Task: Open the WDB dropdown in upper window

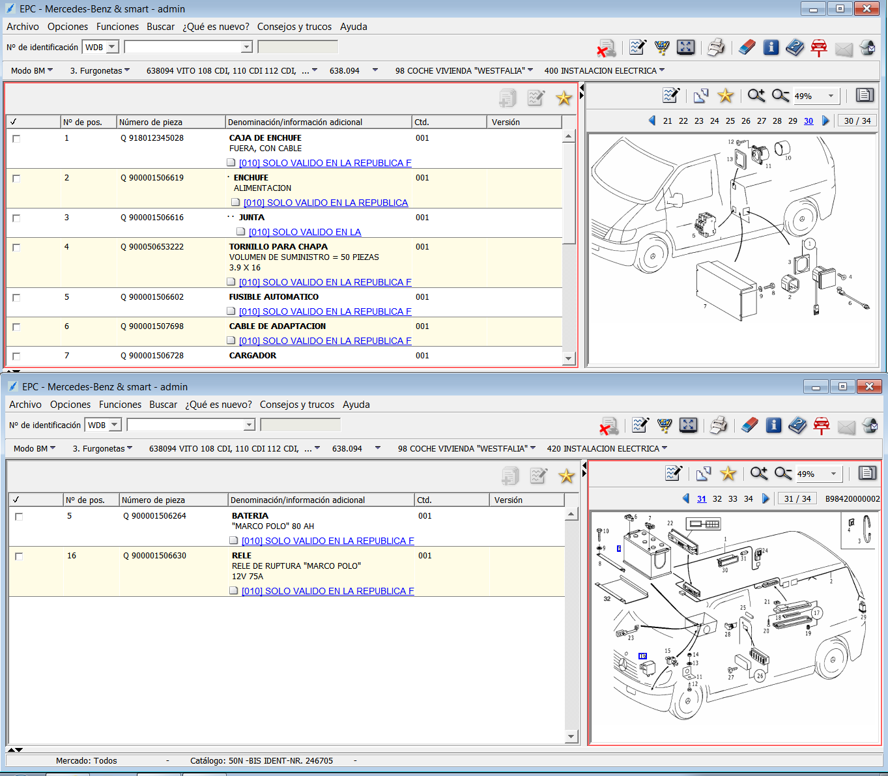Action: (112, 47)
